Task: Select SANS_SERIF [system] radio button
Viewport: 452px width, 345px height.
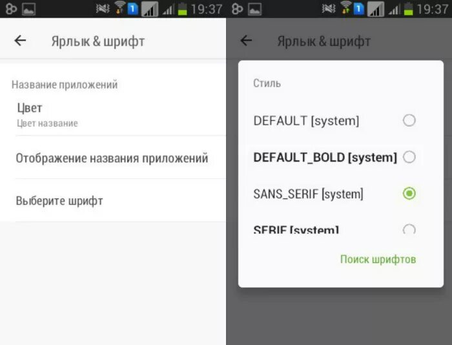Action: [x=409, y=193]
